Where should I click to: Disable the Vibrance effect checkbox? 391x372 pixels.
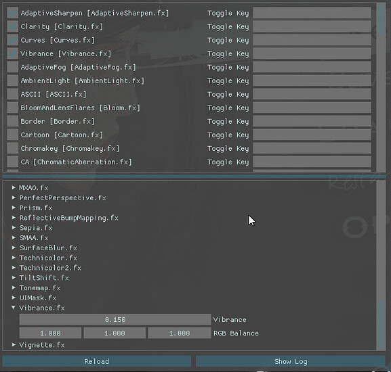[12, 53]
